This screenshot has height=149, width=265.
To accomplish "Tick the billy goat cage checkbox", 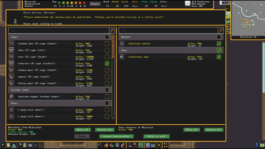I will pyautogui.click(x=107, y=83).
